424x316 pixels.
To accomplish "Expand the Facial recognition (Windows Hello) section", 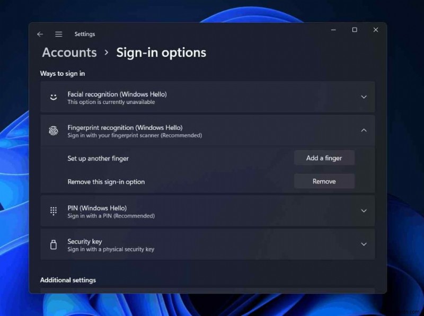I will point(364,97).
